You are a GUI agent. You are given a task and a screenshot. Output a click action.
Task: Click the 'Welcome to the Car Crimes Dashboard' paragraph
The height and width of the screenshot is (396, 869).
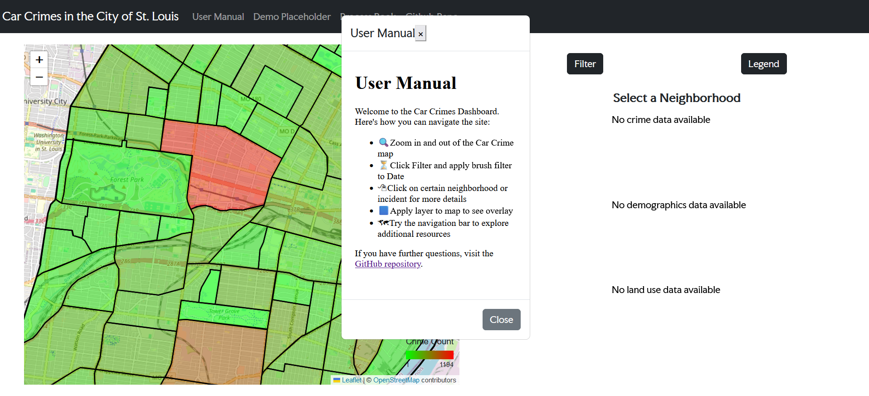click(427, 117)
